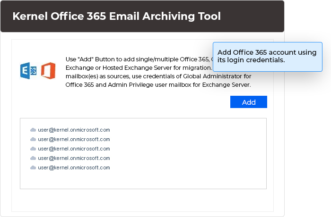The image size is (331, 217).
Task: Click the "Add Office 365 account" tooltip
Action: click(268, 57)
